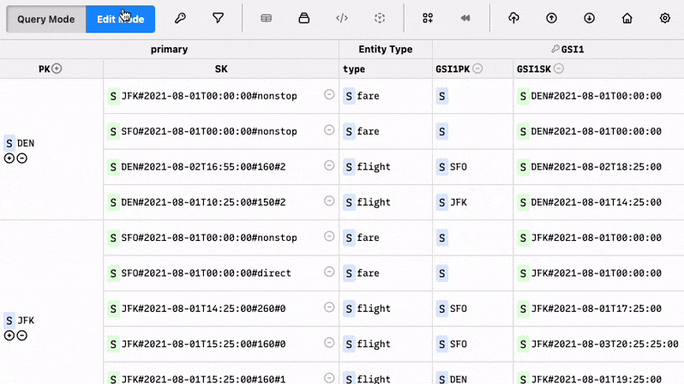This screenshot has height=384, width=684.
Task: Click the bucket icon in the toolbar
Action: [304, 18]
